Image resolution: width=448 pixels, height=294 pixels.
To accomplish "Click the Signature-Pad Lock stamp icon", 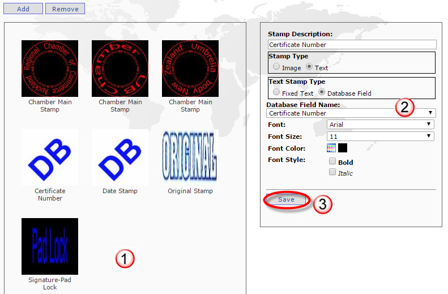I will [50, 246].
